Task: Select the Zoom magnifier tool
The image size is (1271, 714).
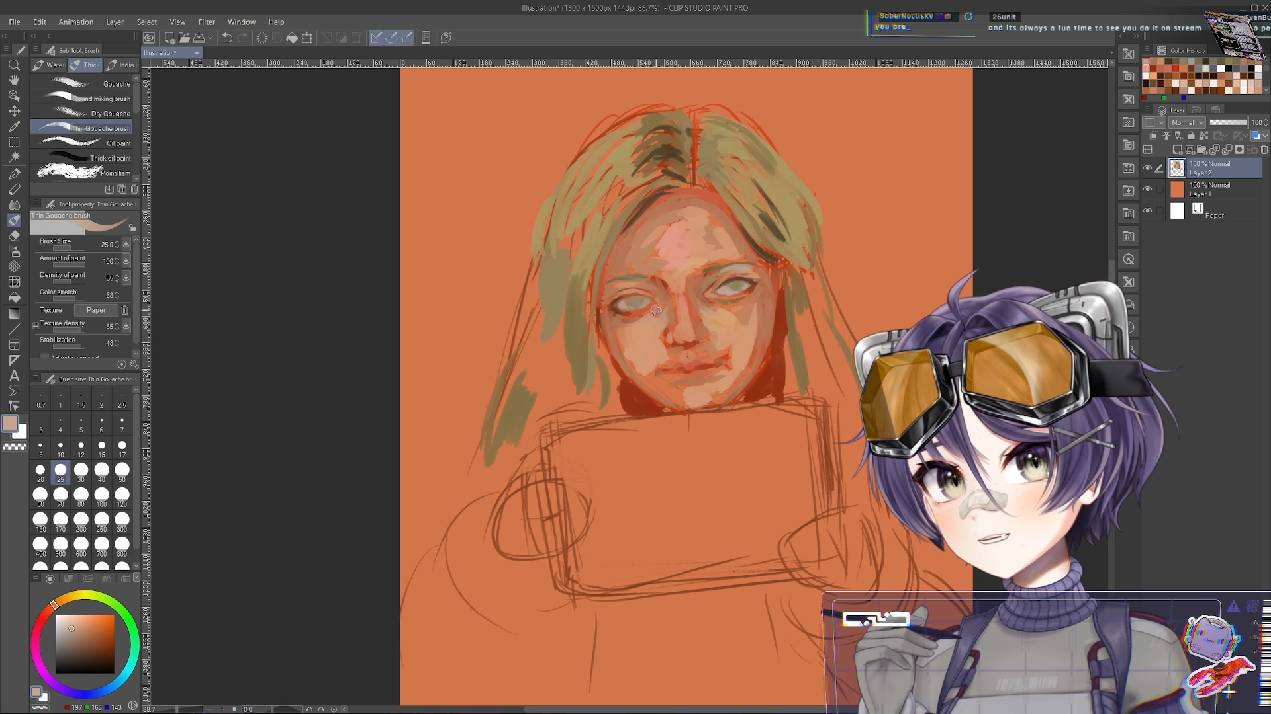Action: coord(14,65)
